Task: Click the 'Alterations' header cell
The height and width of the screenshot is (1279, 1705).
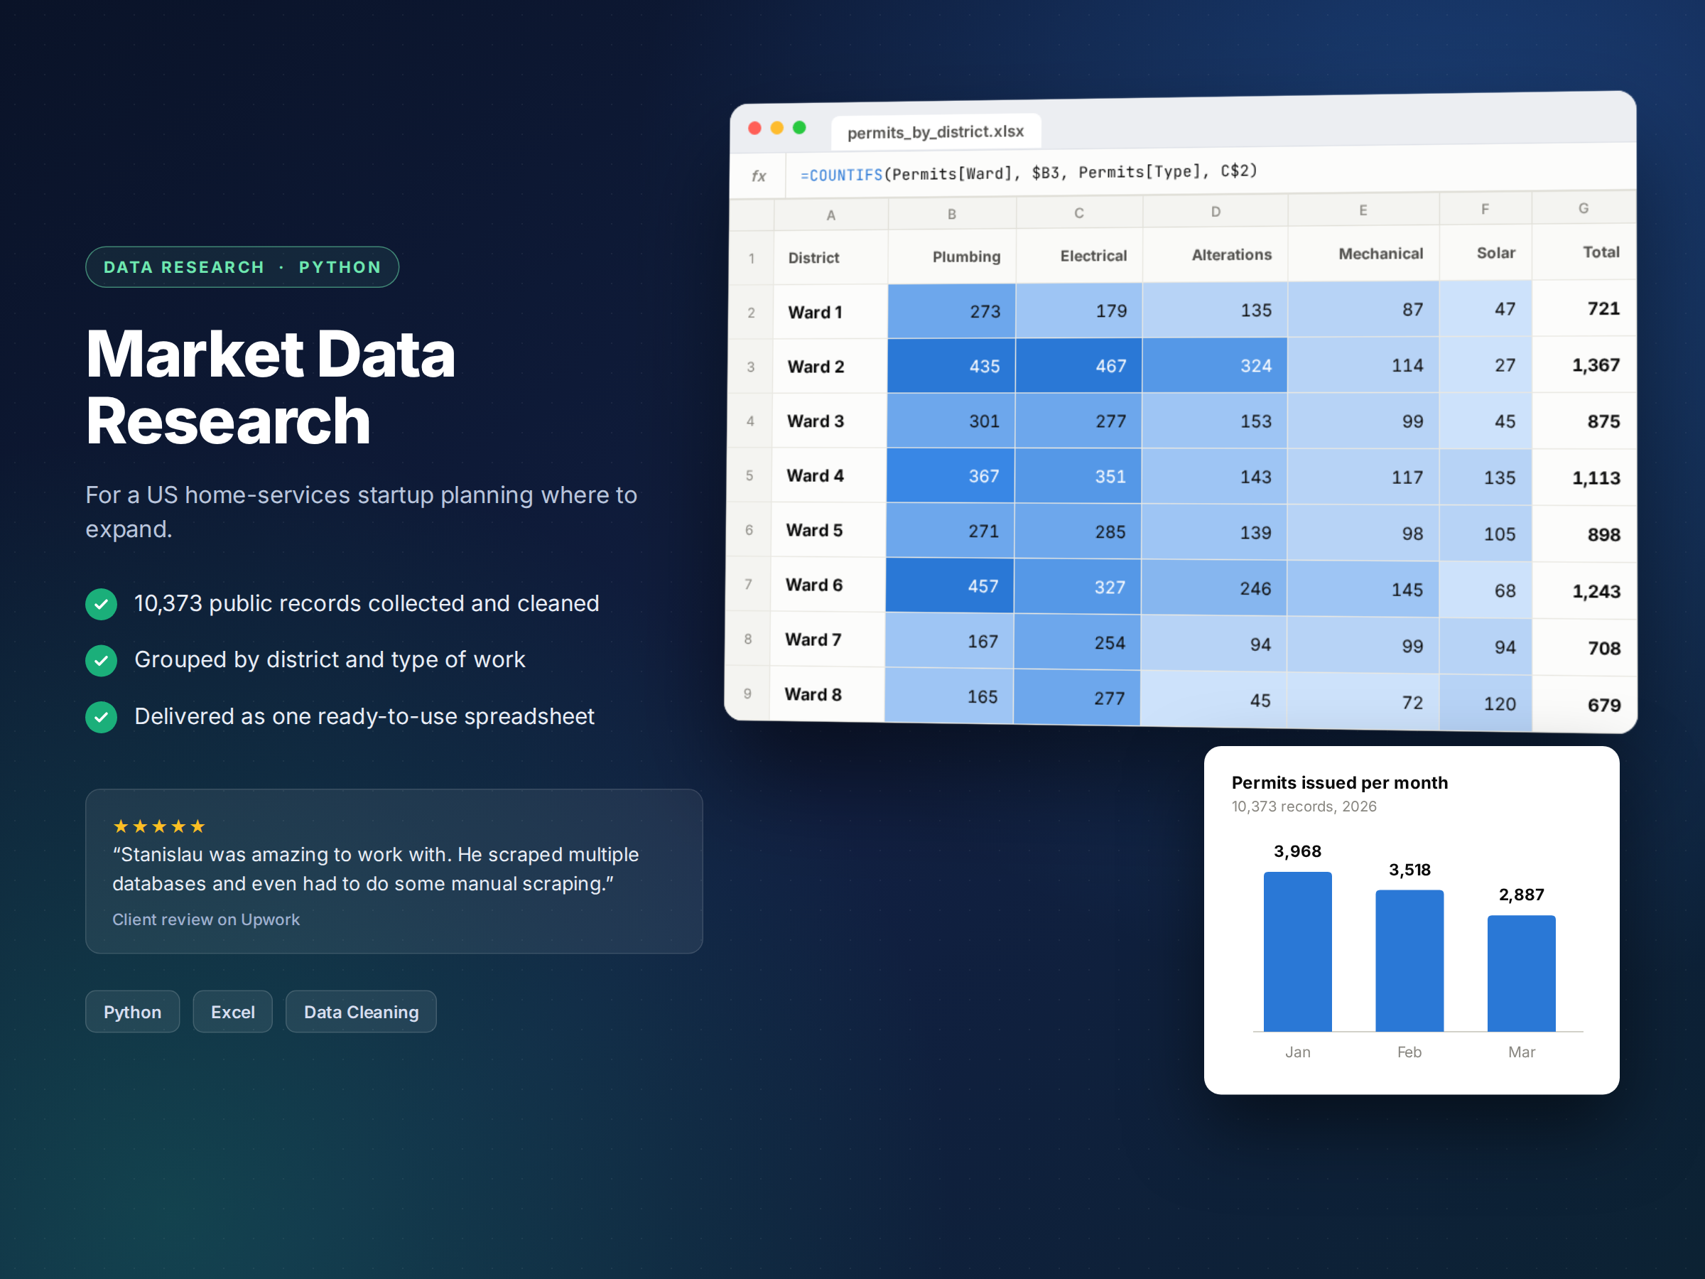Action: (1216, 254)
